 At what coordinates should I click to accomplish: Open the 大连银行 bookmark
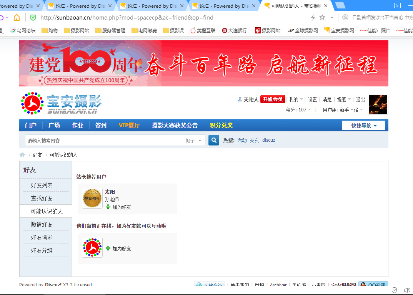[x=235, y=30]
